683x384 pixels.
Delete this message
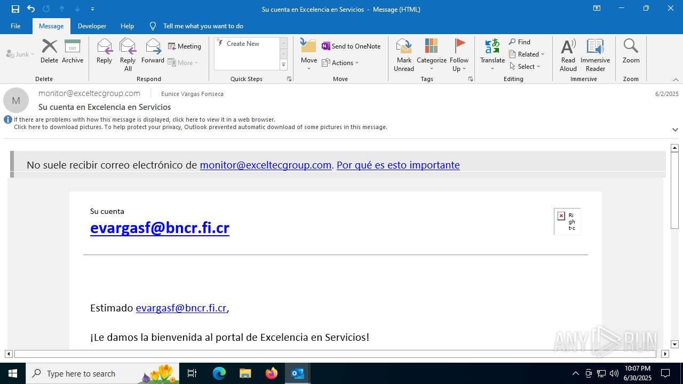[x=49, y=52]
